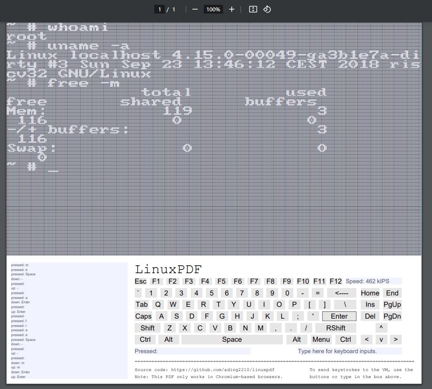
Task: Toggle the right Ctrl key
Action: (x=345, y=340)
